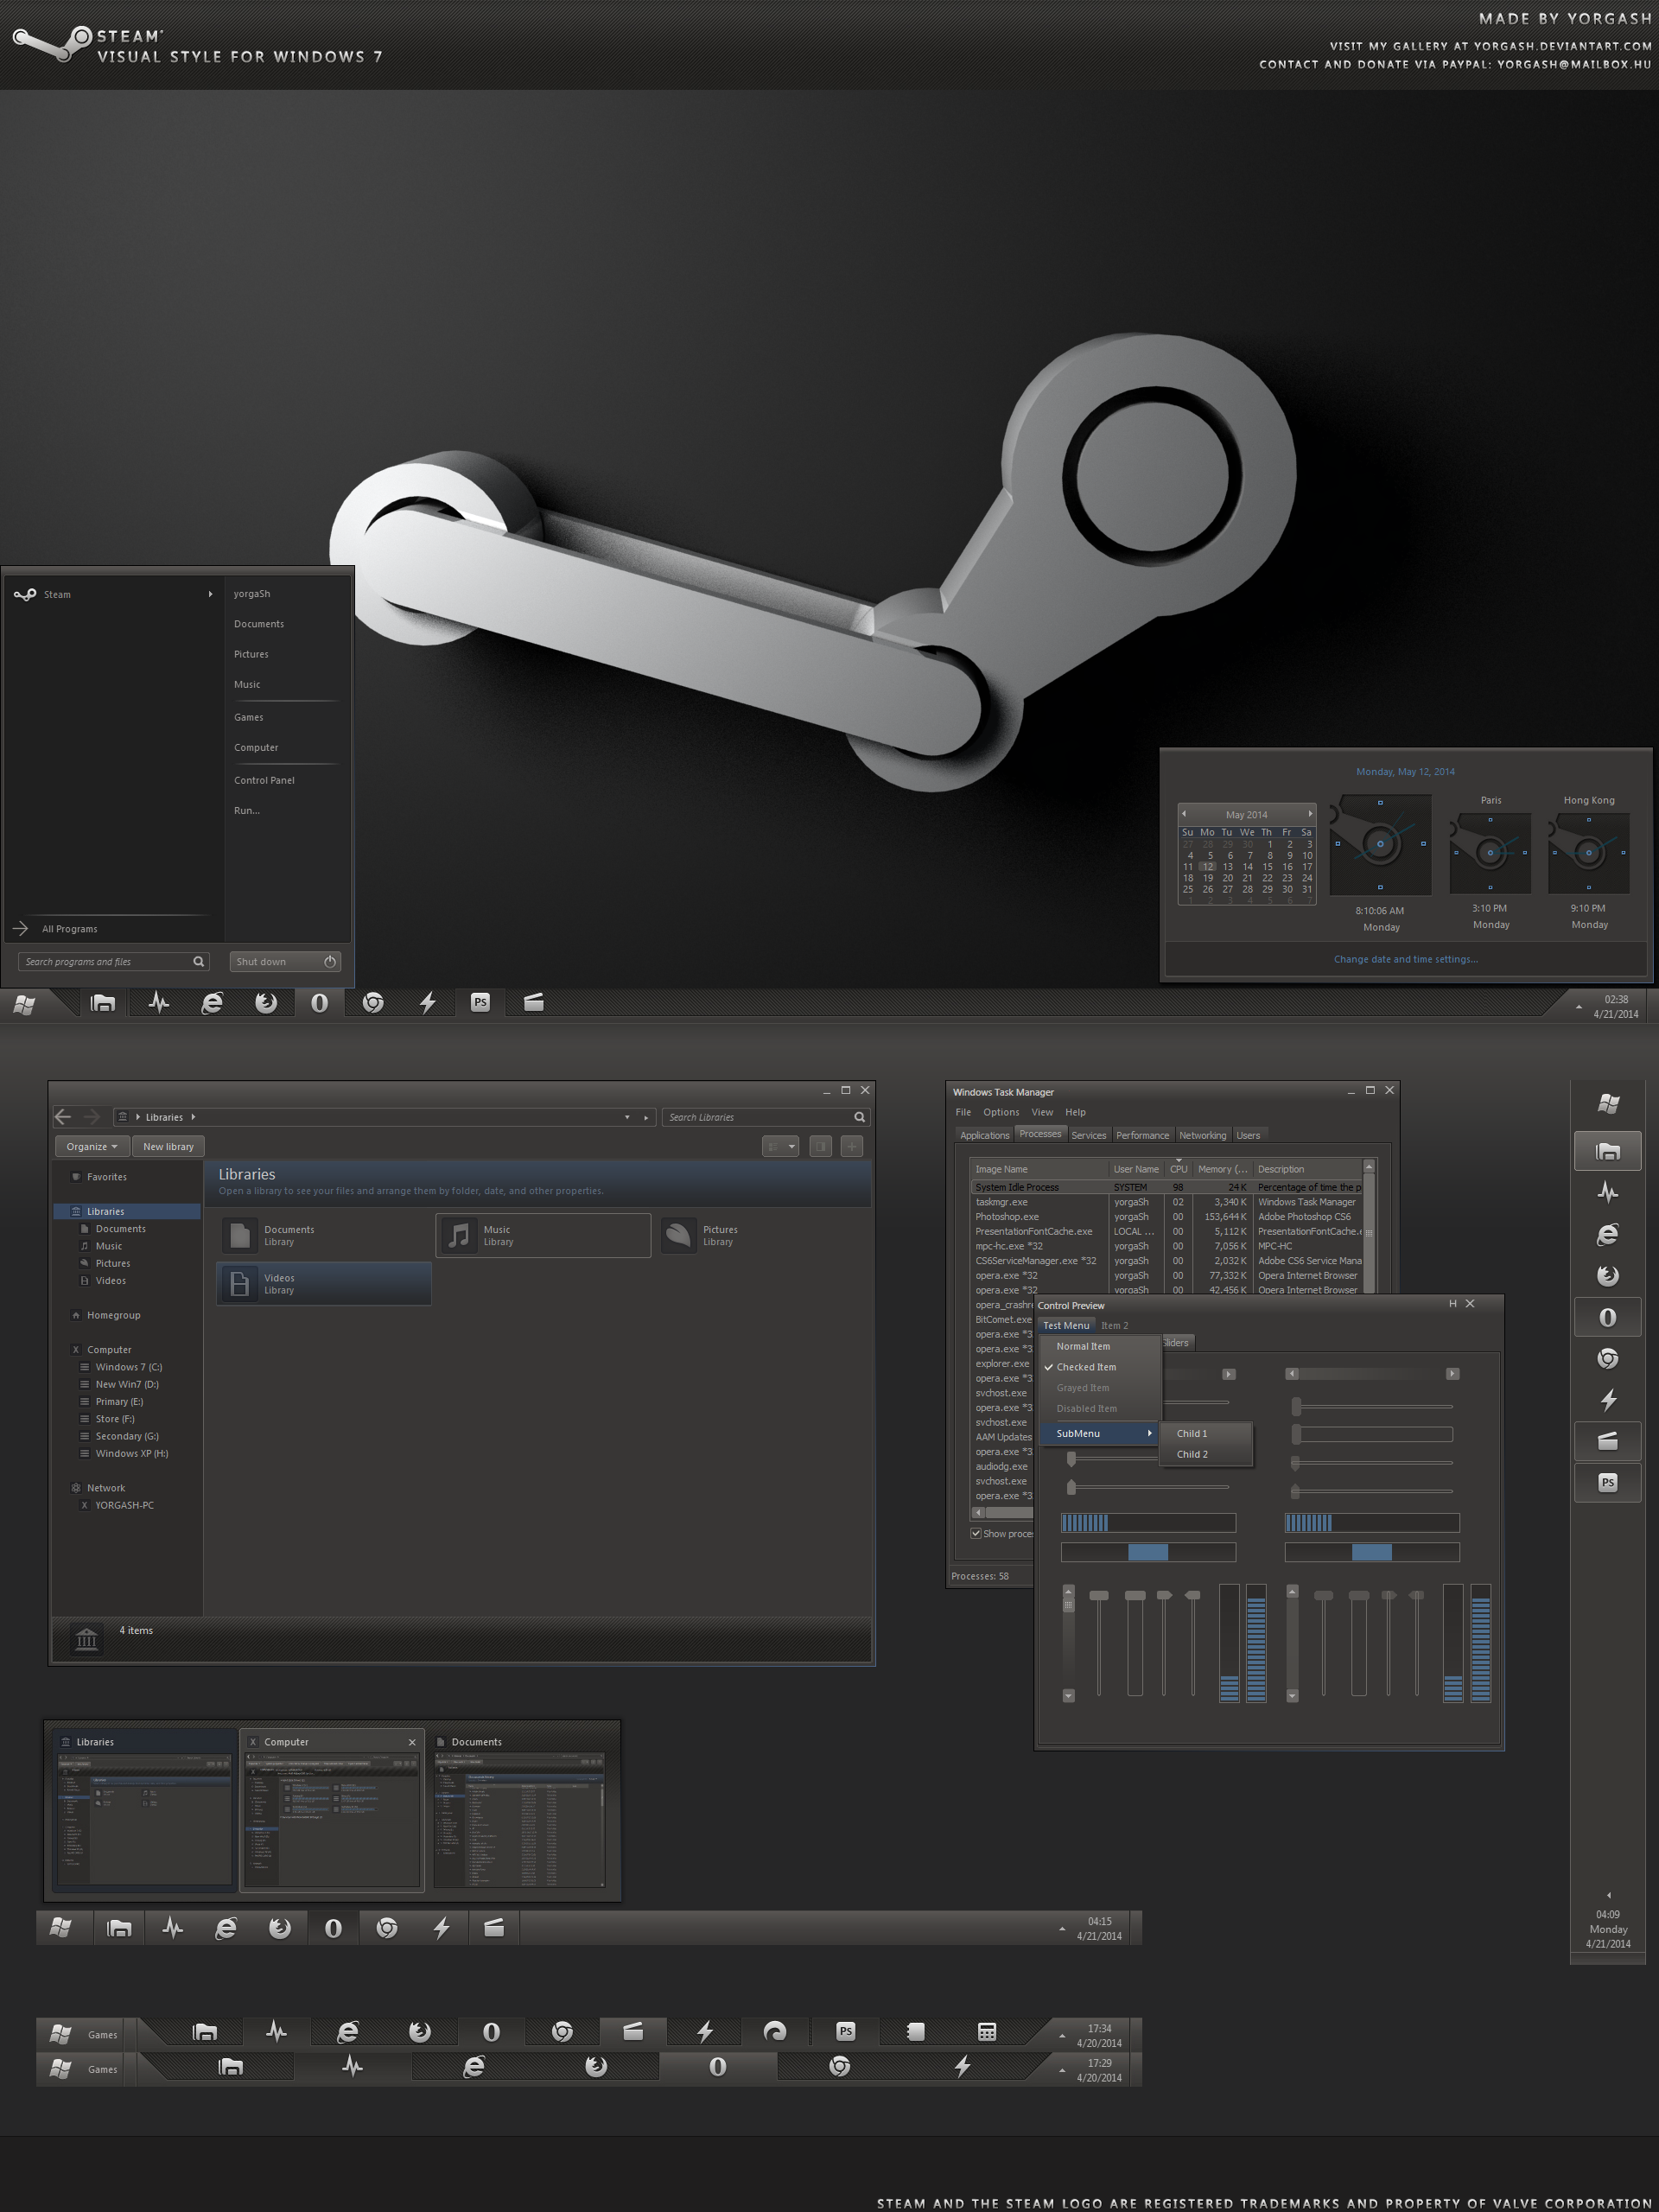Toggle preview pane button in explorer toolbar
This screenshot has width=1659, height=2212.
pyautogui.click(x=821, y=1146)
